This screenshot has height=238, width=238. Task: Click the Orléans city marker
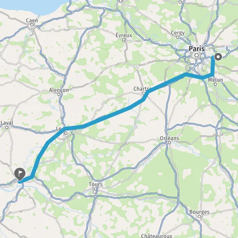tap(169, 142)
